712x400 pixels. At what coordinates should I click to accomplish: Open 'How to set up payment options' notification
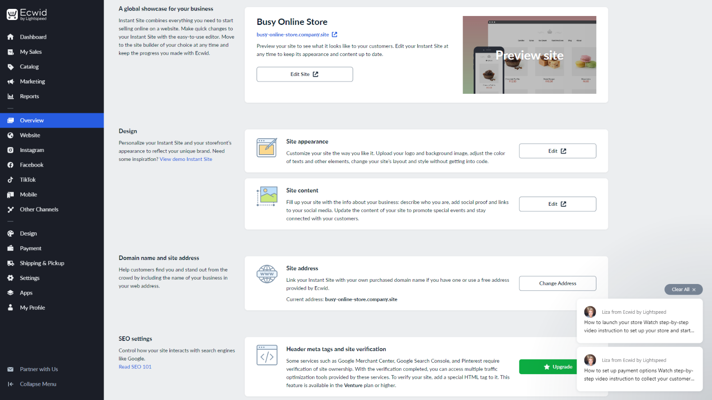(640, 369)
